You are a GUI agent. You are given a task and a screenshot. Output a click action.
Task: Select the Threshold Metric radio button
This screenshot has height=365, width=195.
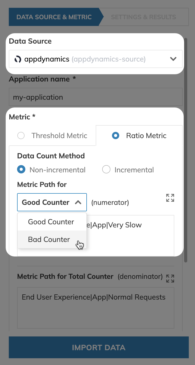pos(21,136)
